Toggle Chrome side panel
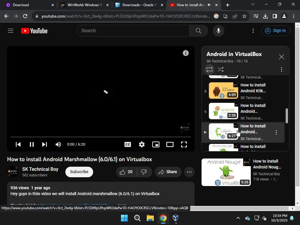The image size is (300, 225). pos(275,16)
